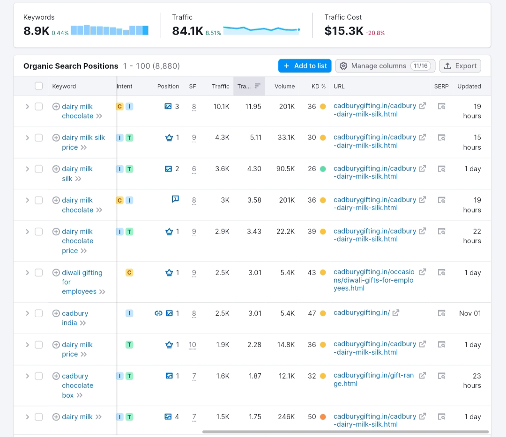Add 'dairy milk price' keyword via plus icon

pos(56,345)
